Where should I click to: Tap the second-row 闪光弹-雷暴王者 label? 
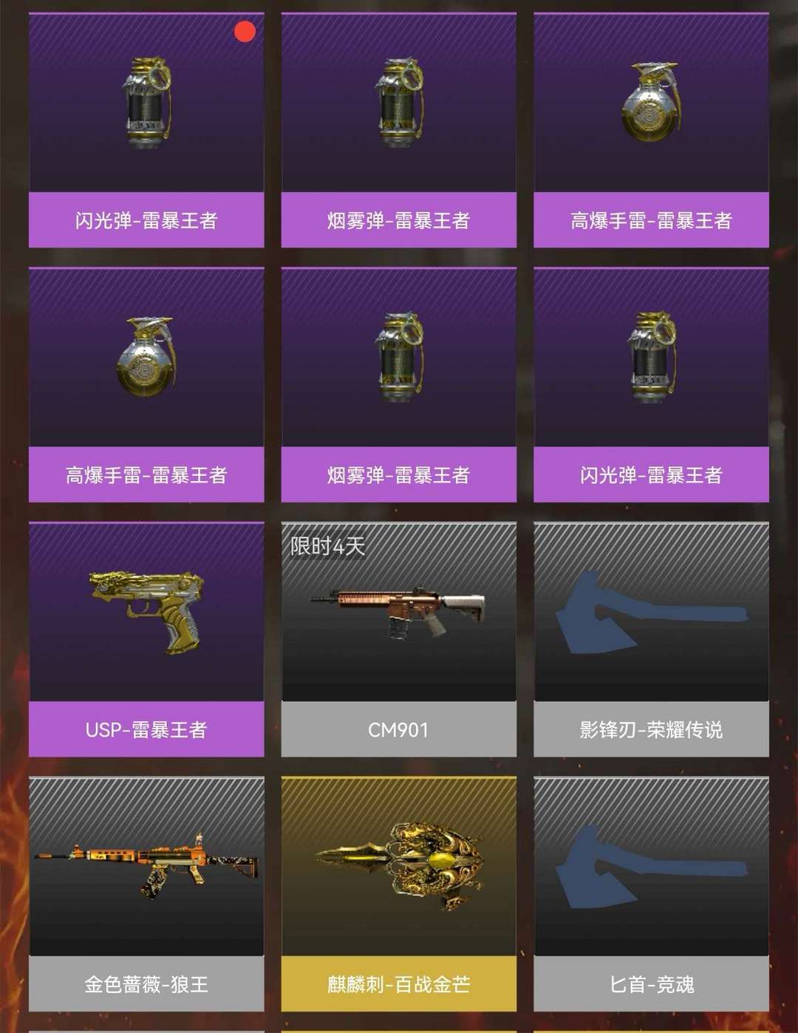(651, 474)
